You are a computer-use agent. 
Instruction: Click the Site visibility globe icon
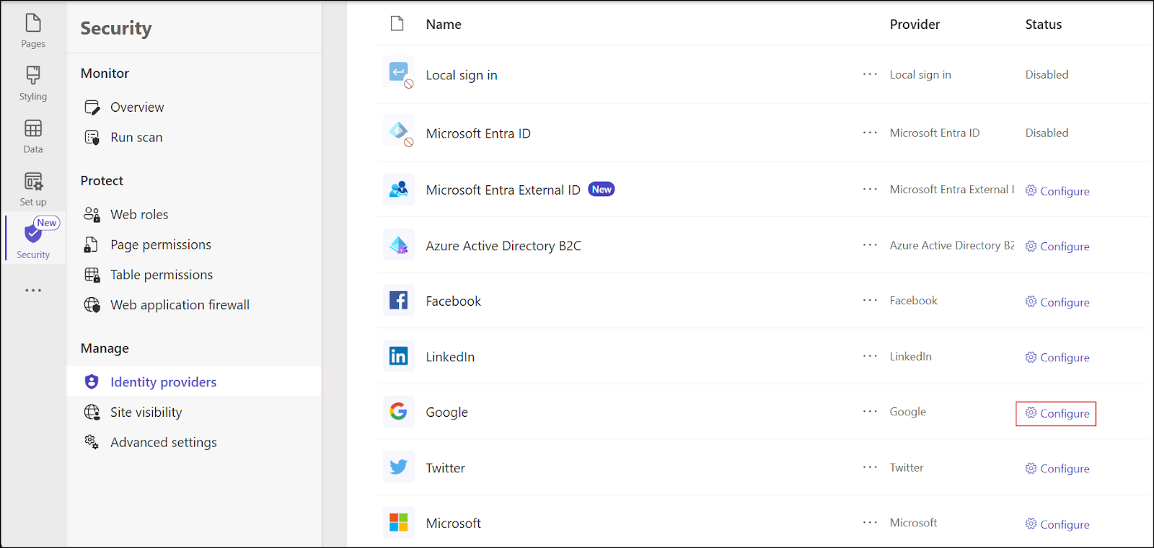(92, 412)
